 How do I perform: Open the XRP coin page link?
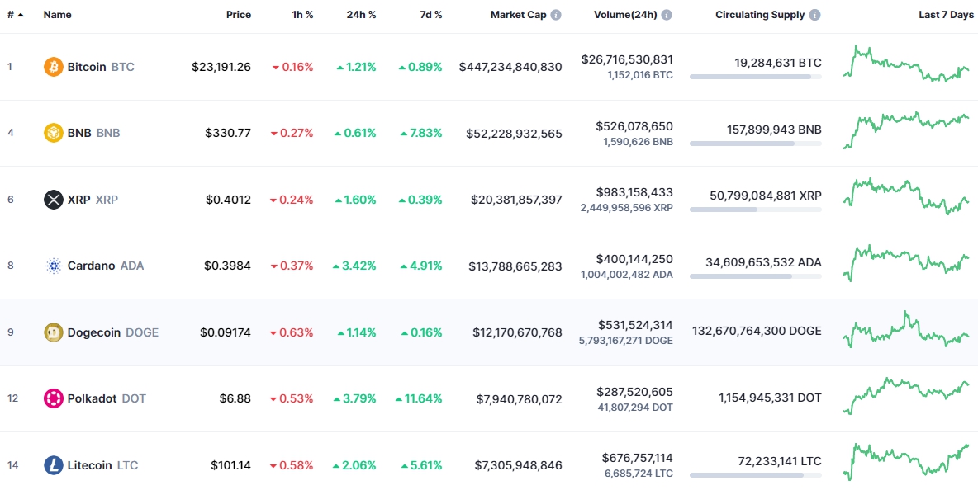click(x=81, y=200)
